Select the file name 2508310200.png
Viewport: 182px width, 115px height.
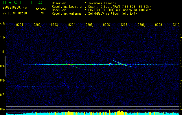pos(15,7)
